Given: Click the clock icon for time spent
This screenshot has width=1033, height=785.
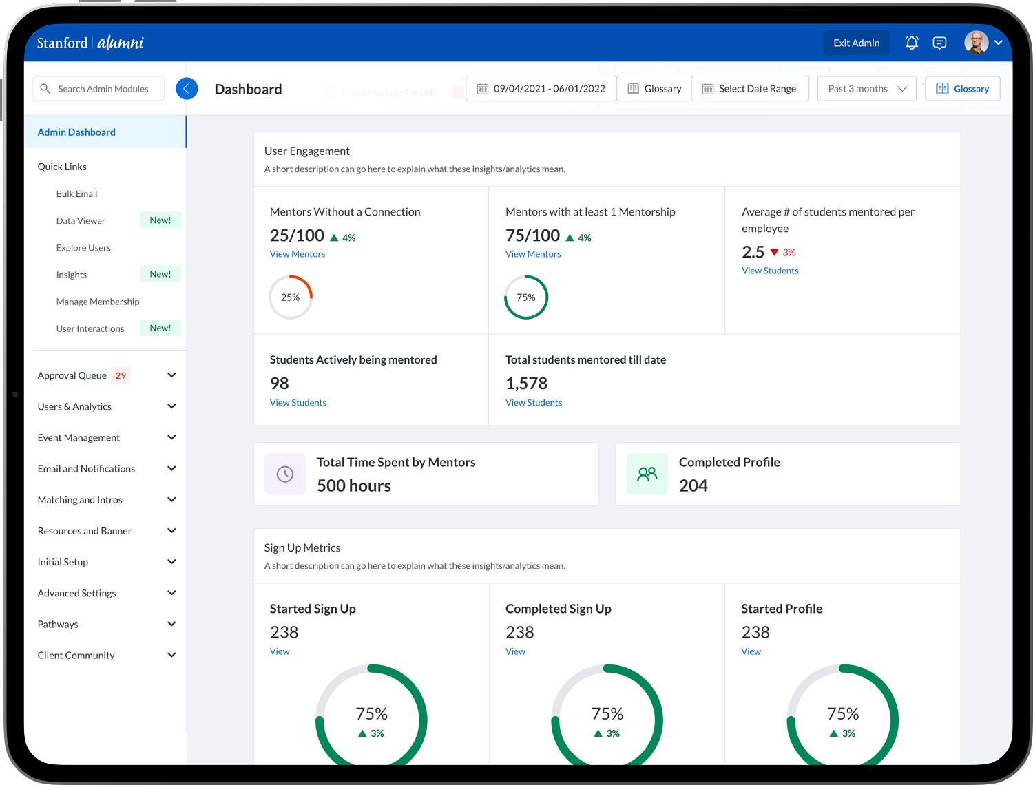Looking at the screenshot, I should point(285,474).
